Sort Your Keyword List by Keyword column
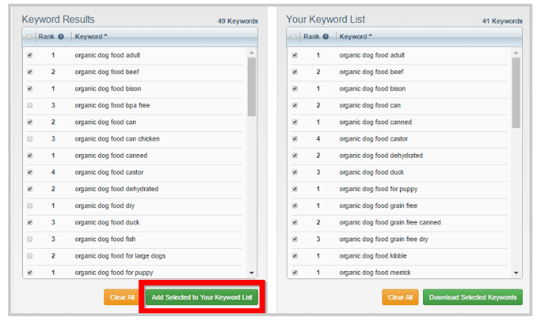The height and width of the screenshot is (331, 545). [356, 36]
